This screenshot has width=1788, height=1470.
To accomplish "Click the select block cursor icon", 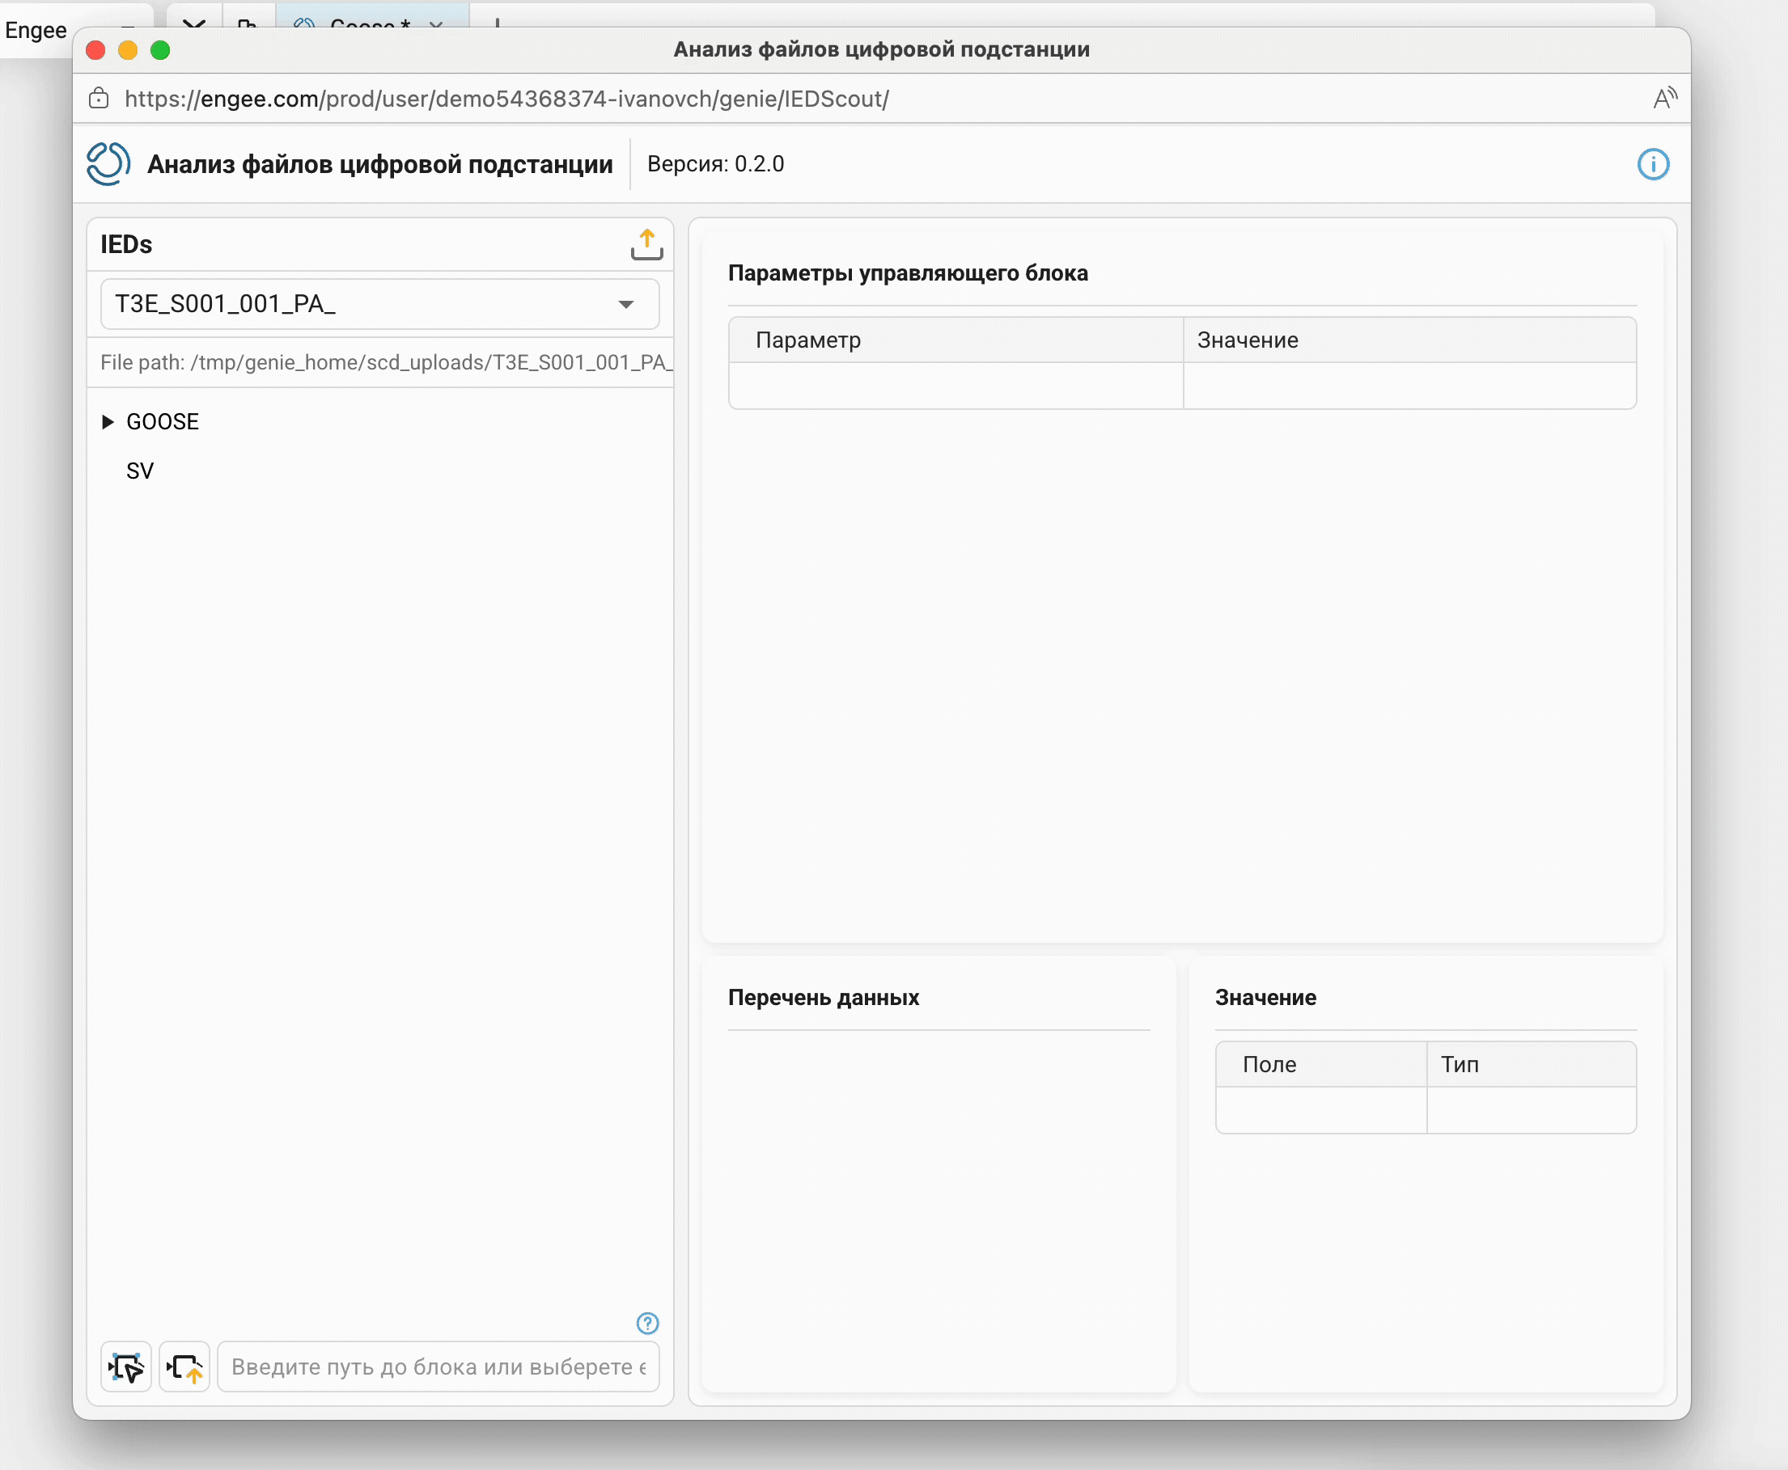I will click(126, 1366).
